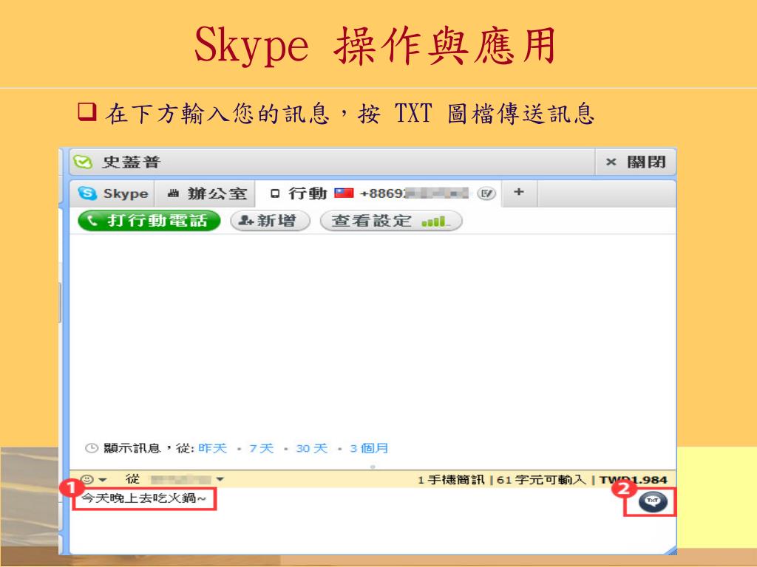
Task: Switch to the 辦公室 tab
Action: click(x=206, y=193)
